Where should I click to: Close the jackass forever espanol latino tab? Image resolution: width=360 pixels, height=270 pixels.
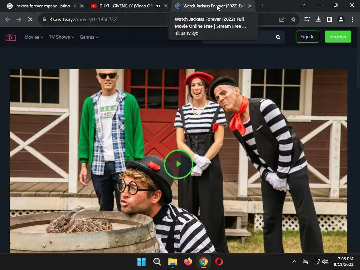pos(82,6)
